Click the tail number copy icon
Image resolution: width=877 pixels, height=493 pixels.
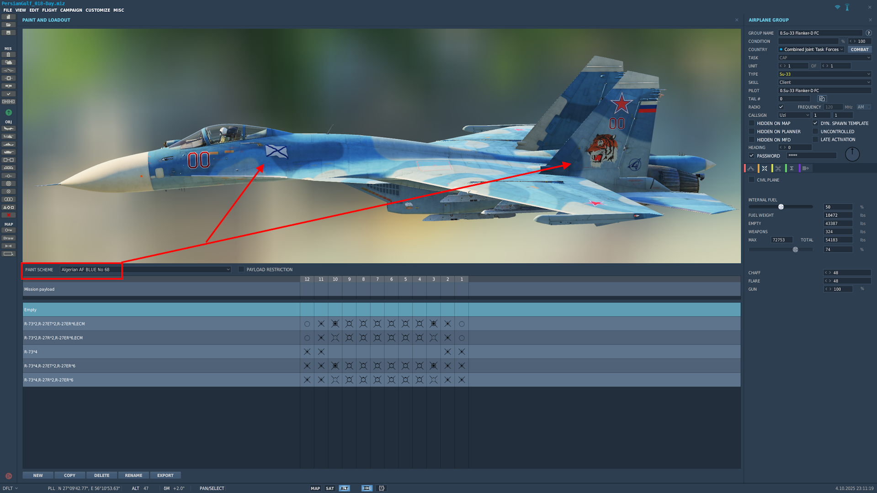coord(822,99)
